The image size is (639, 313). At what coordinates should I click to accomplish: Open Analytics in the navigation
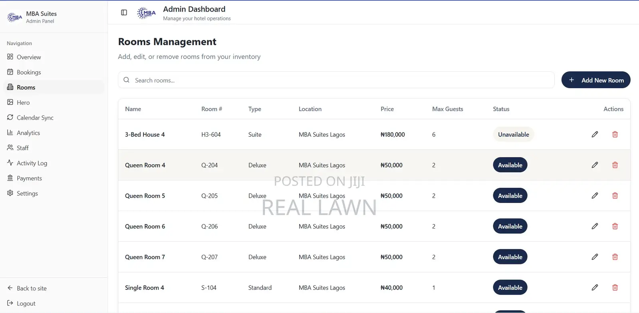[54, 133]
